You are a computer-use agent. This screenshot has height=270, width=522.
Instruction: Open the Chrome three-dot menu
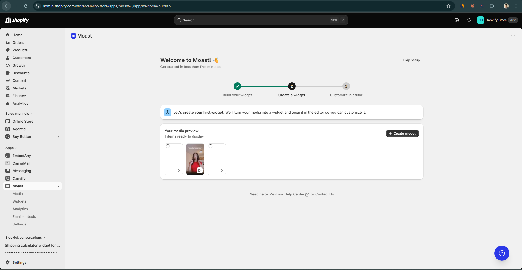516,6
